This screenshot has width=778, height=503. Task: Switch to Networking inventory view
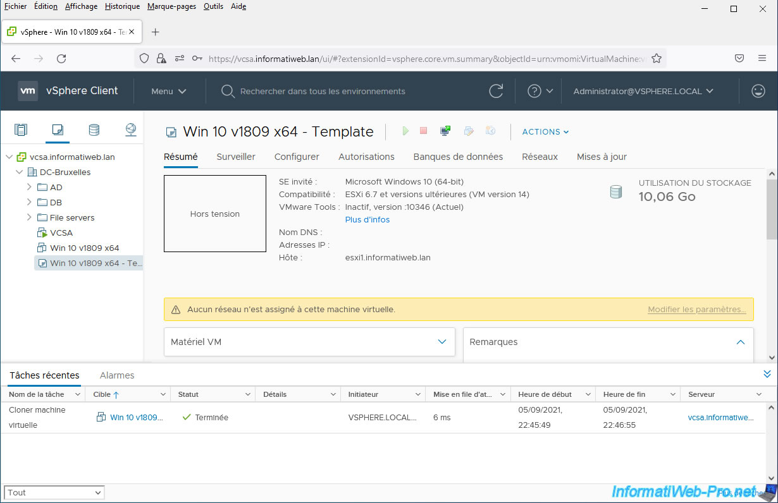coord(130,130)
